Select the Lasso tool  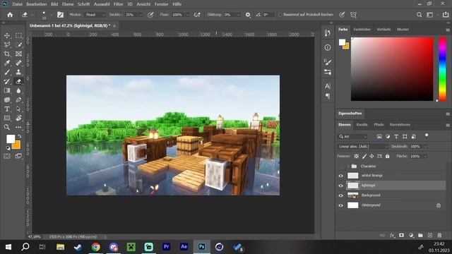click(7, 44)
